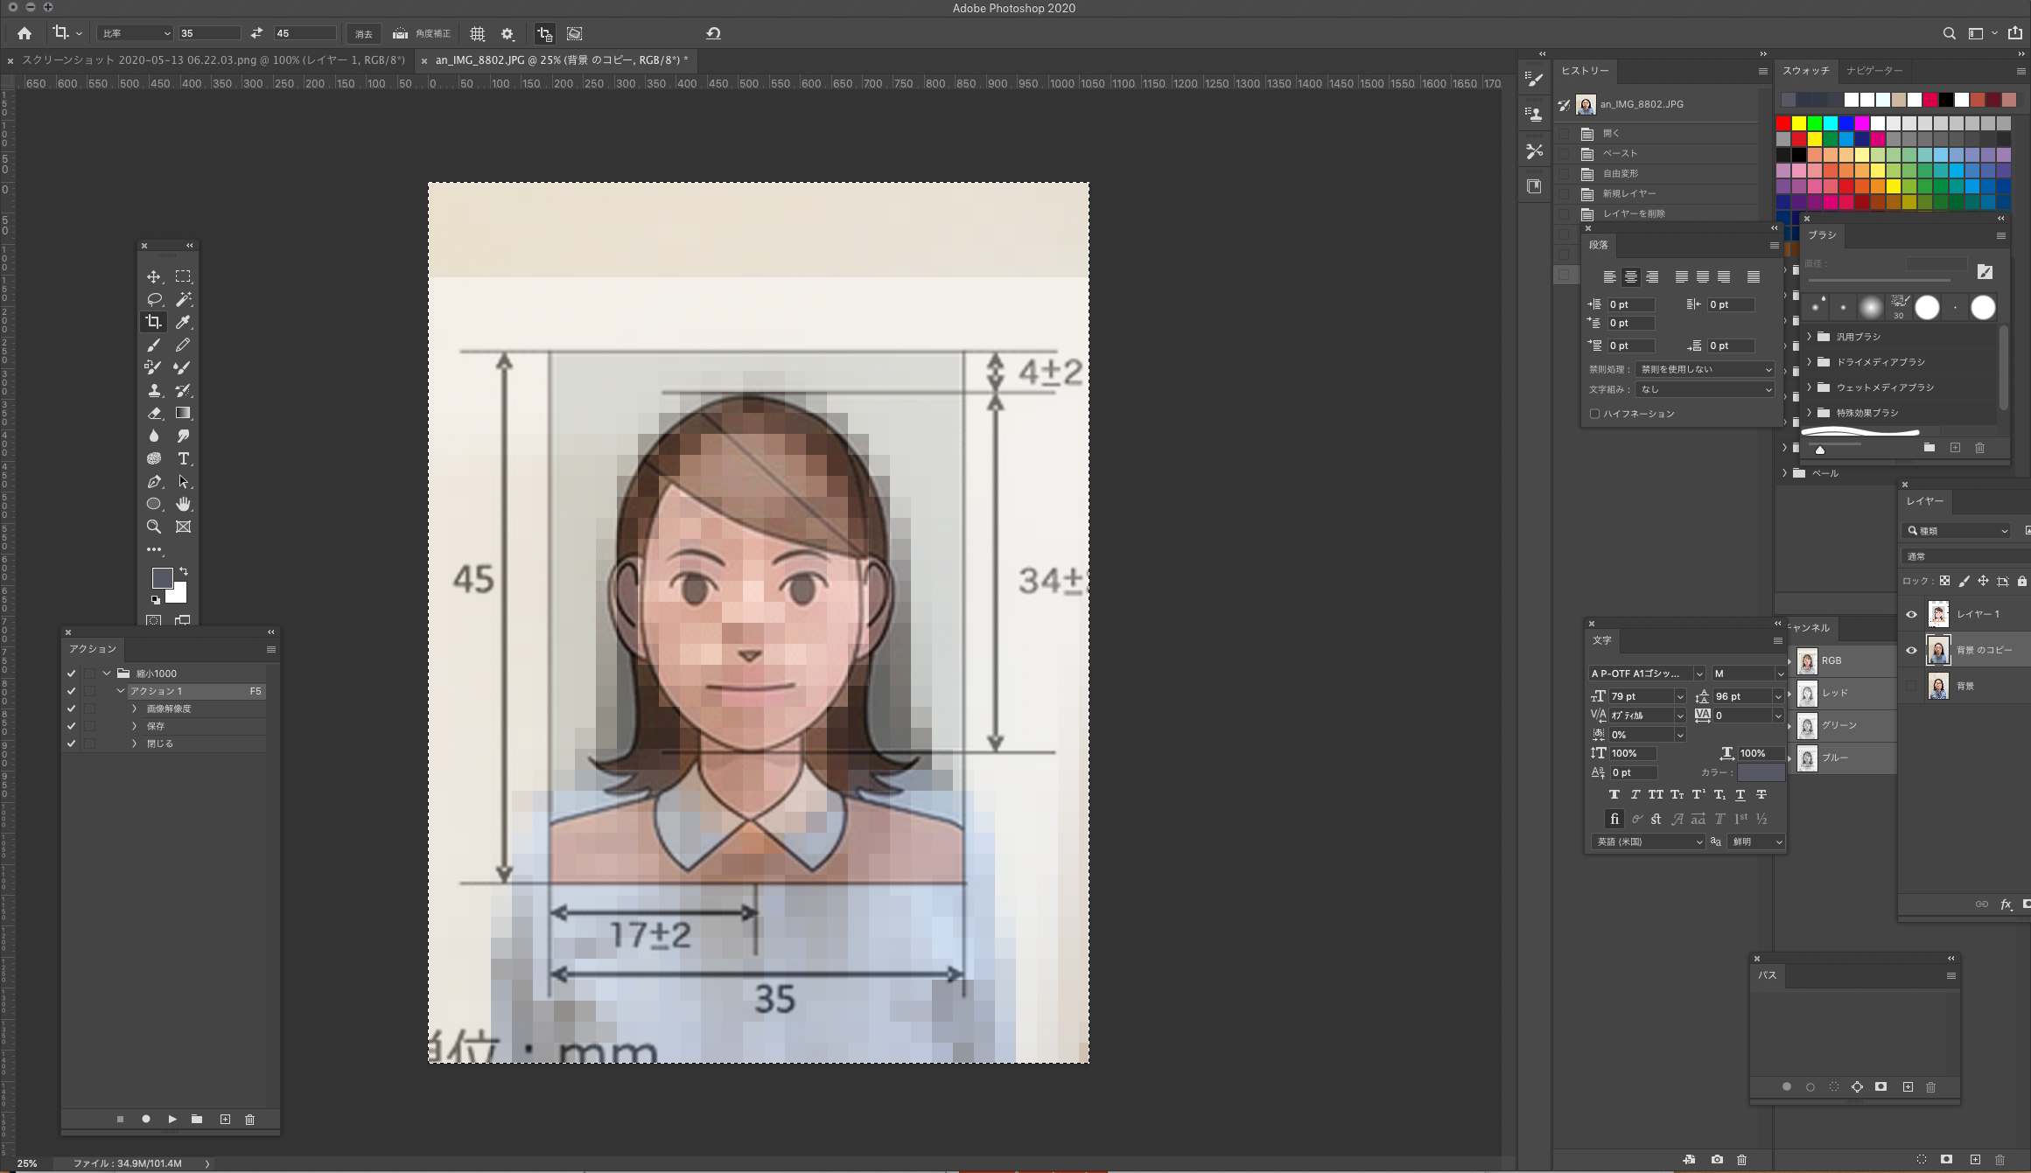The width and height of the screenshot is (2031, 1173).
Task: Select the Magic Wand tool
Action: click(183, 299)
